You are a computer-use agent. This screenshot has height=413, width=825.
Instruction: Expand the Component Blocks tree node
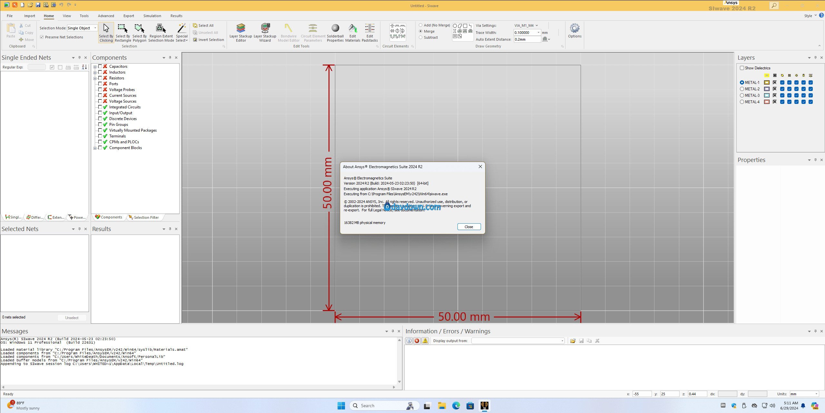pyautogui.click(x=95, y=148)
